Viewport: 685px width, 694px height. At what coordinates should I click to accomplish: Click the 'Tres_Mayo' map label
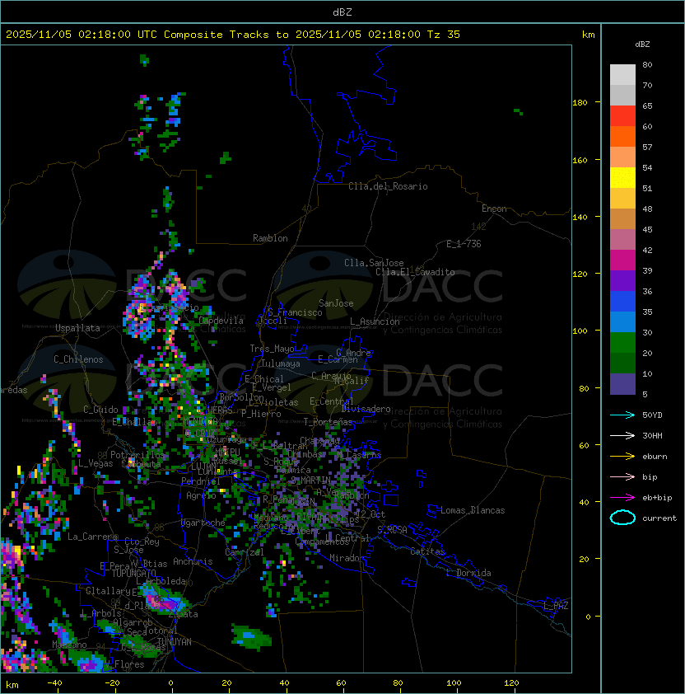272,349
